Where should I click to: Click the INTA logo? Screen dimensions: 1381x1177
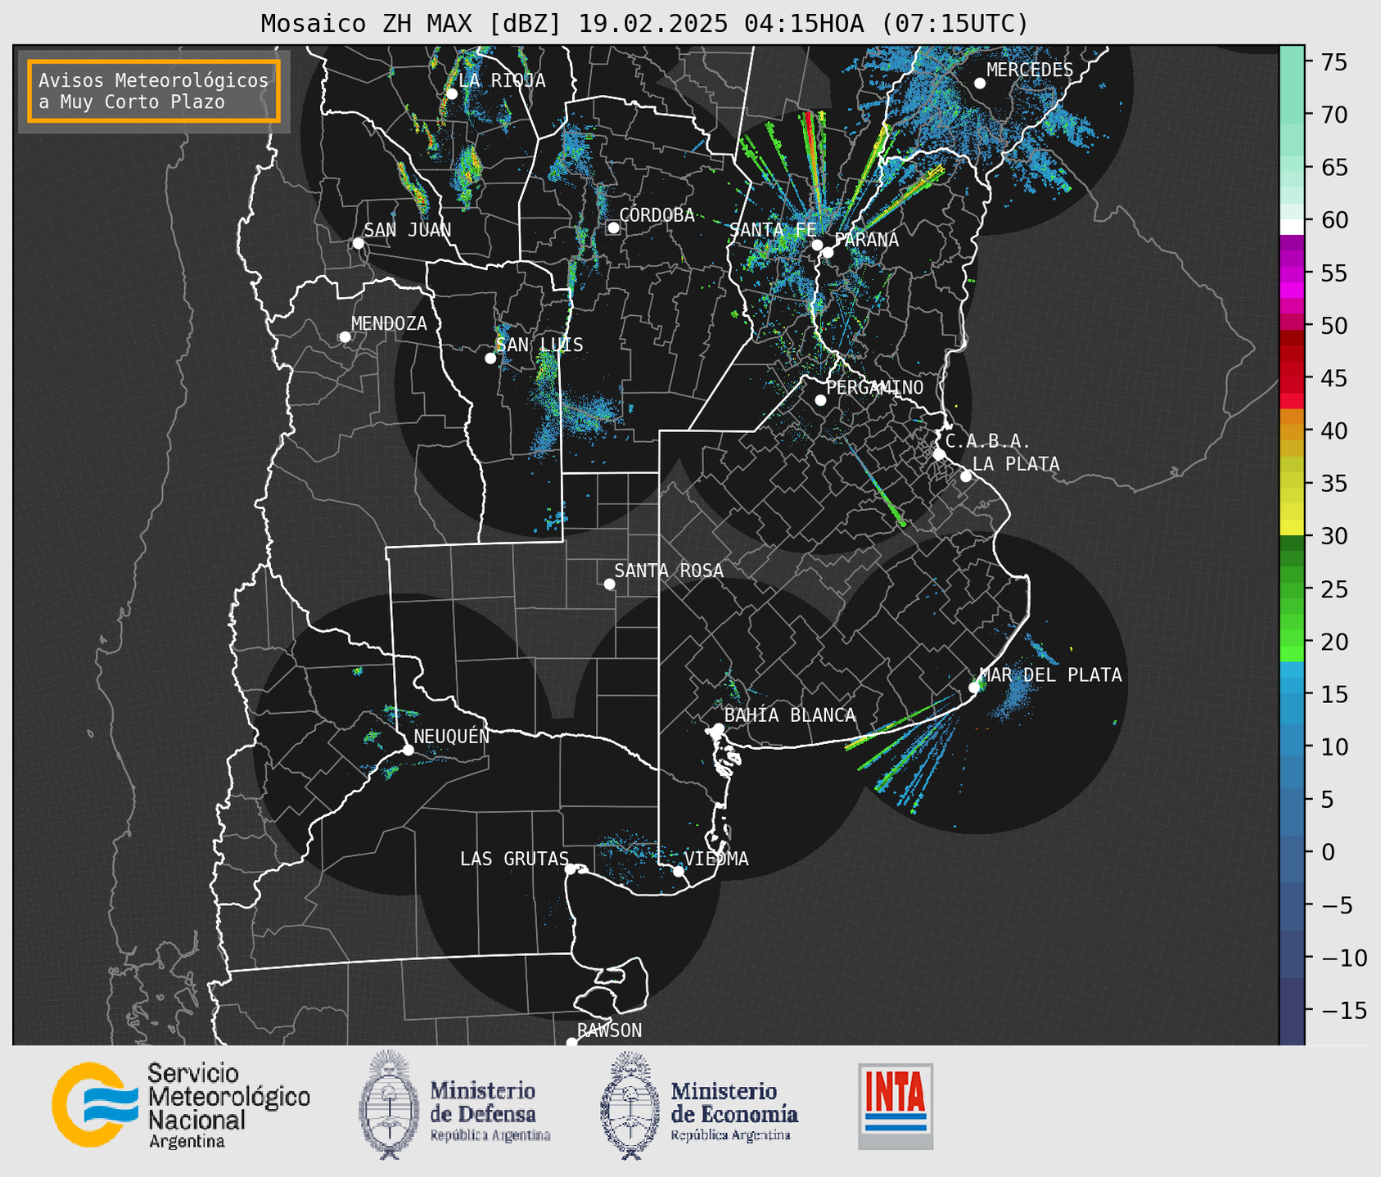click(x=896, y=1106)
